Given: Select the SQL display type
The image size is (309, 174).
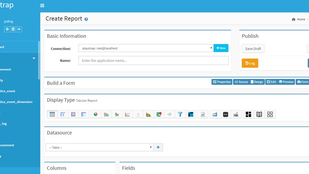Looking at the screenshot, I should pos(236,115).
